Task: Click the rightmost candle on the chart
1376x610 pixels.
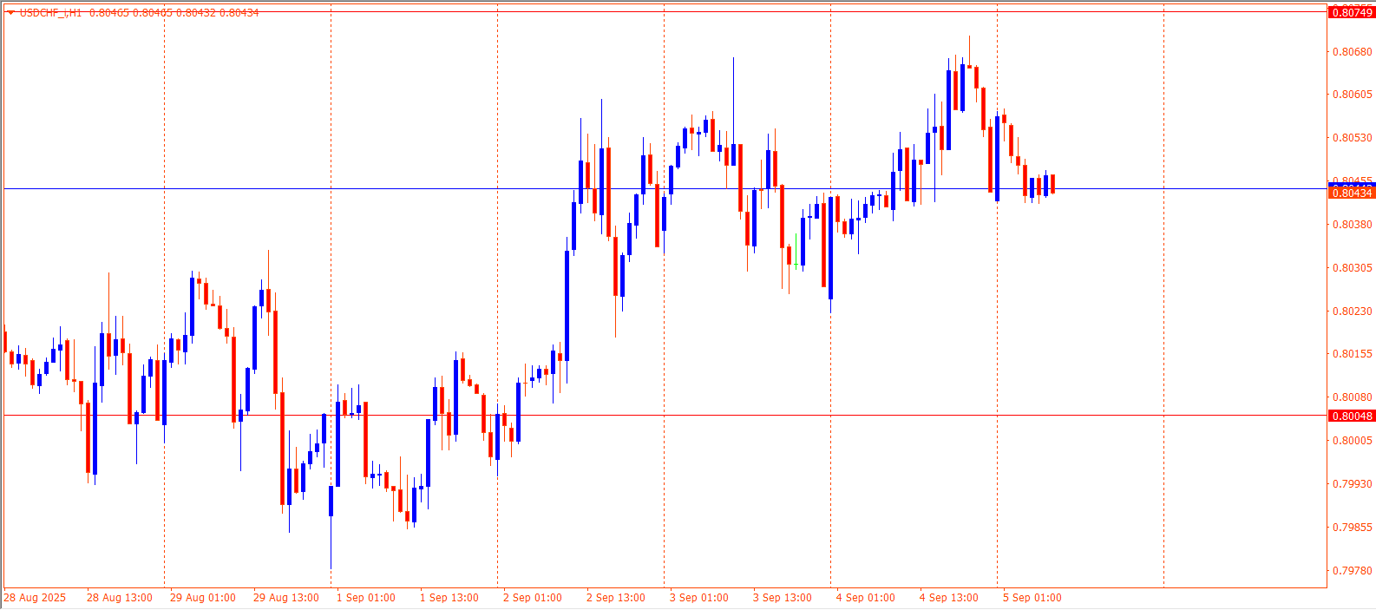Action: [1052, 184]
